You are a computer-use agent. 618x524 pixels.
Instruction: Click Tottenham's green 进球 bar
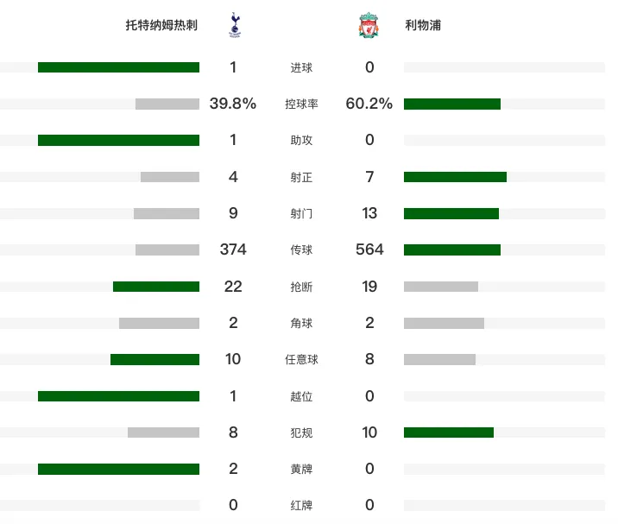[x=118, y=67]
